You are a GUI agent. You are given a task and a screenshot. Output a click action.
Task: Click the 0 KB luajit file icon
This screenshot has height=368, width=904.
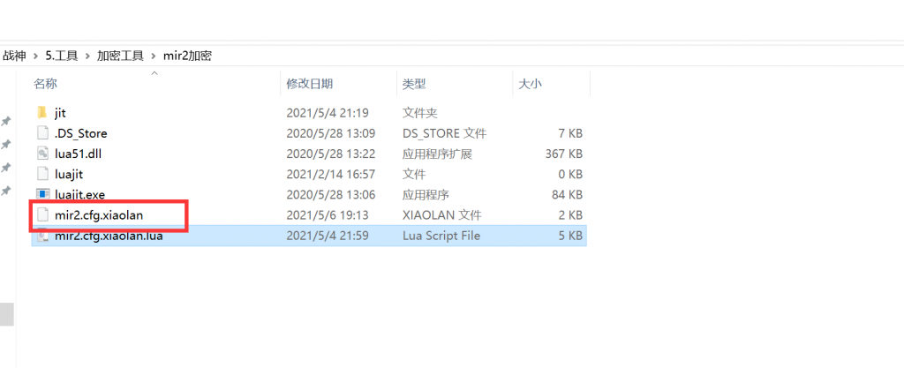[41, 174]
